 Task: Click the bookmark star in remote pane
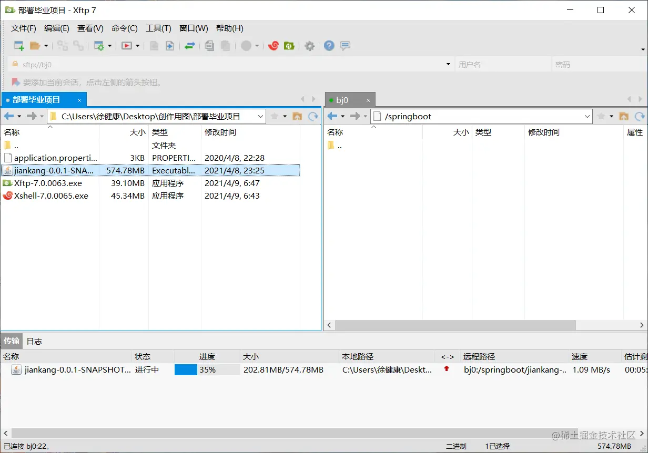(601, 116)
